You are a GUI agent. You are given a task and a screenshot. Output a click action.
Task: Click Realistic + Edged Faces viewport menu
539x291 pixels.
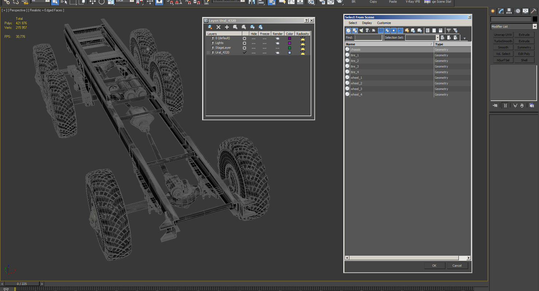point(46,10)
